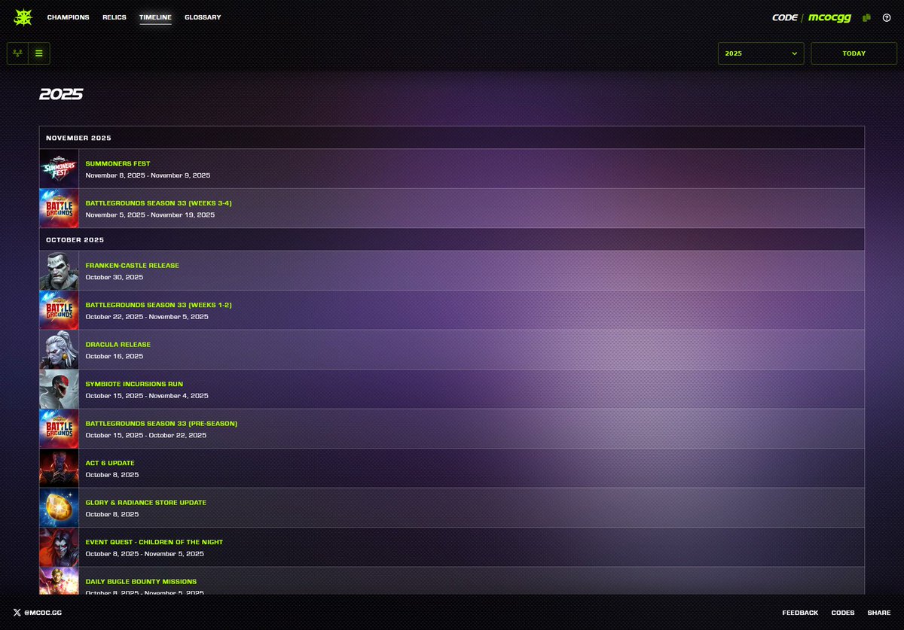Viewport: 904px width, 630px height.
Task: Open Battlegrounds Season 33 (Pre-Season) title
Action: pyautogui.click(x=161, y=424)
